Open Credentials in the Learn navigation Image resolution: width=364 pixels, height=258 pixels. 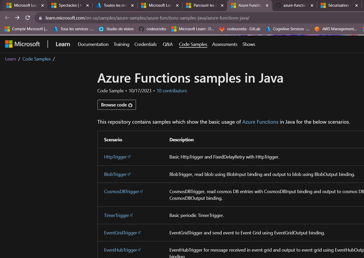pos(145,44)
